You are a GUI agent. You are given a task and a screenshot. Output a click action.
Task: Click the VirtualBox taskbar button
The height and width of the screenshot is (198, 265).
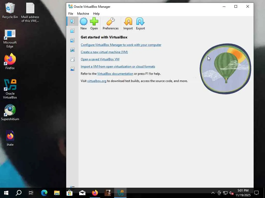pos(120,193)
